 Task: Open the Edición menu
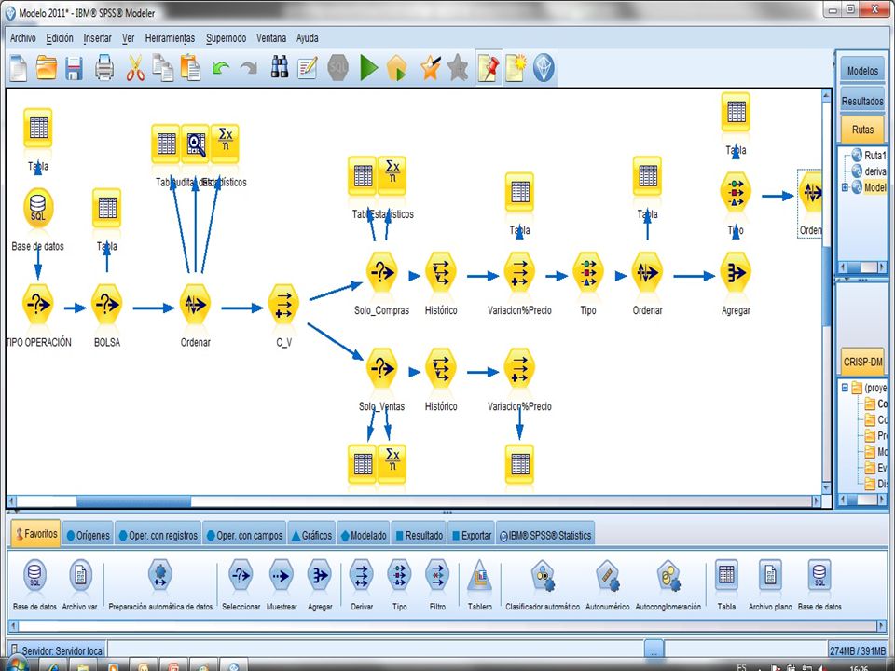click(60, 38)
